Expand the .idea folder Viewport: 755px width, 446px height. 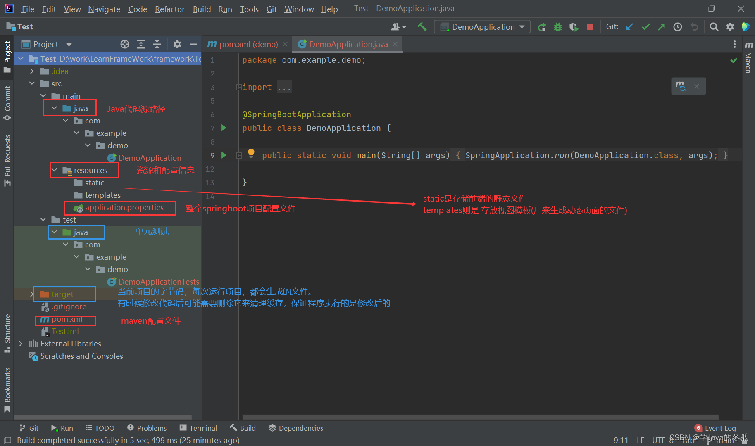(32, 71)
